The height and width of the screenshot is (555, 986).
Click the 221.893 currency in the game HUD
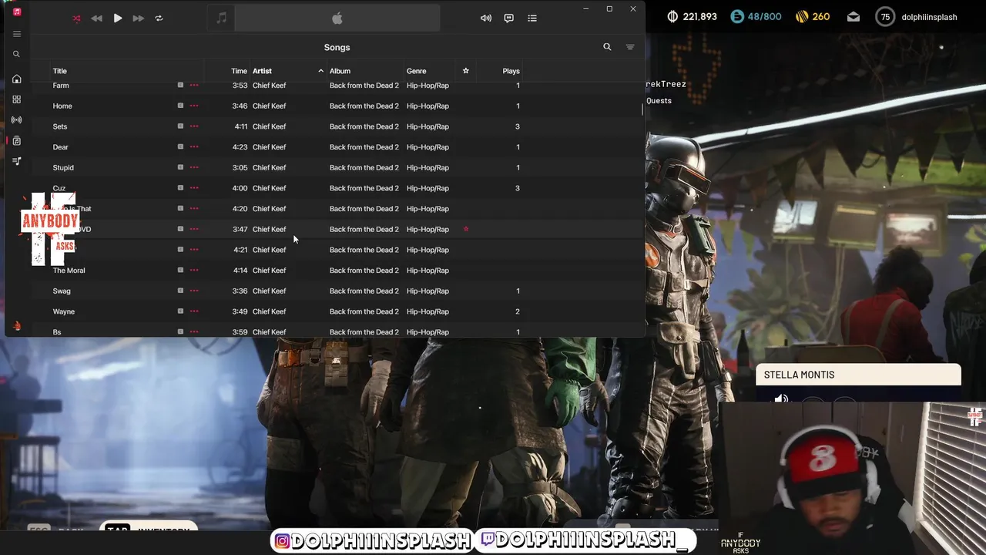[x=691, y=17]
